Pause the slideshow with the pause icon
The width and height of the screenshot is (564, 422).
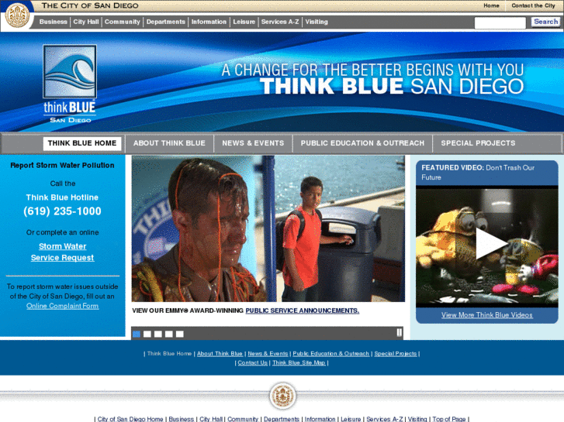point(400,333)
